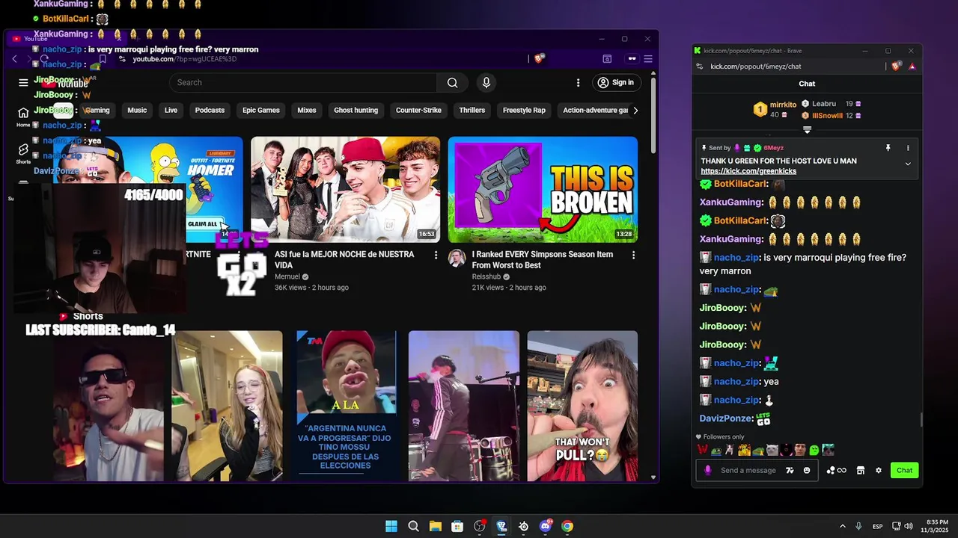Open Brave Rewards triangle in Kick window
The width and height of the screenshot is (958, 538).
912,67
